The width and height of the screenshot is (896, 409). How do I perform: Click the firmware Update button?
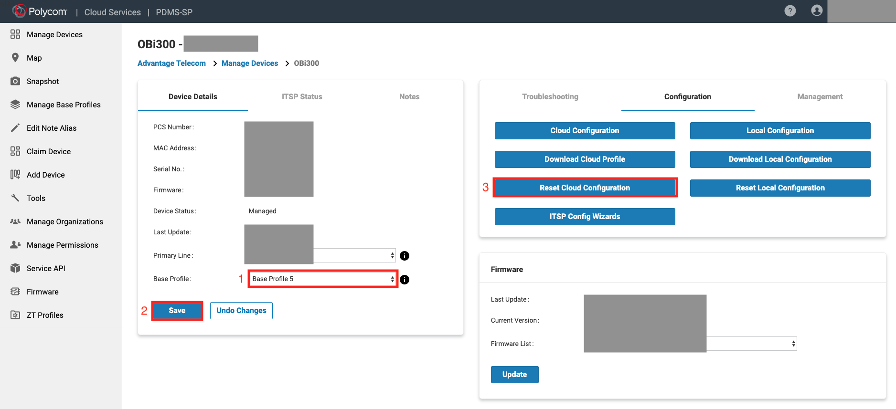click(514, 375)
